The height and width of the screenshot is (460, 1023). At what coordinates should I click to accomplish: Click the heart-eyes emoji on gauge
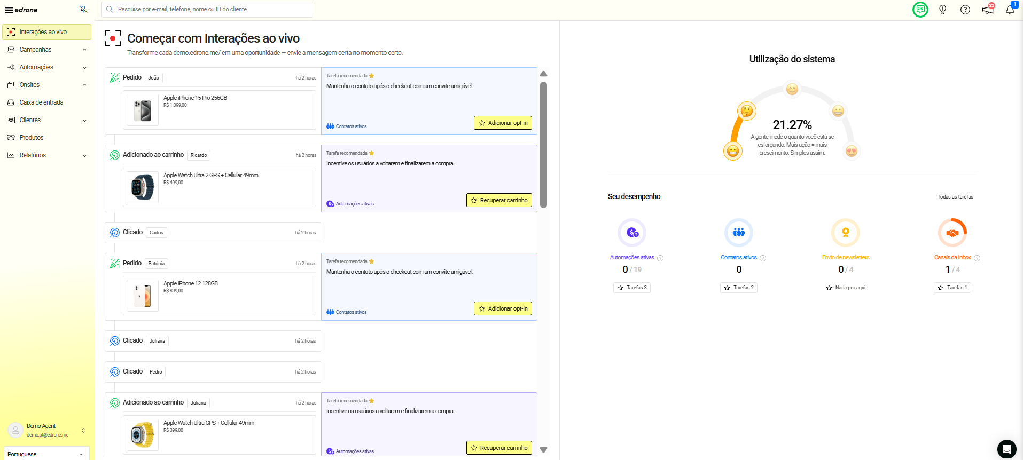pos(852,151)
